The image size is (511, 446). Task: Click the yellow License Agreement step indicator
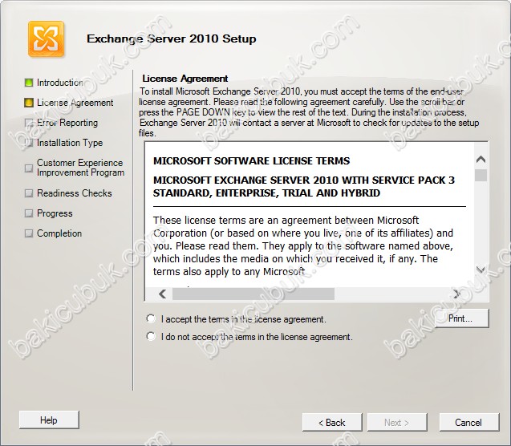tap(29, 103)
